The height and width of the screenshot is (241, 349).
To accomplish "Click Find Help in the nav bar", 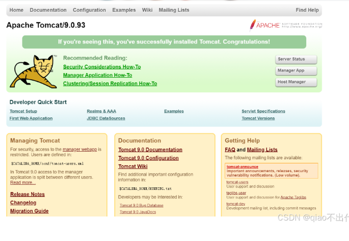I will coord(307,10).
